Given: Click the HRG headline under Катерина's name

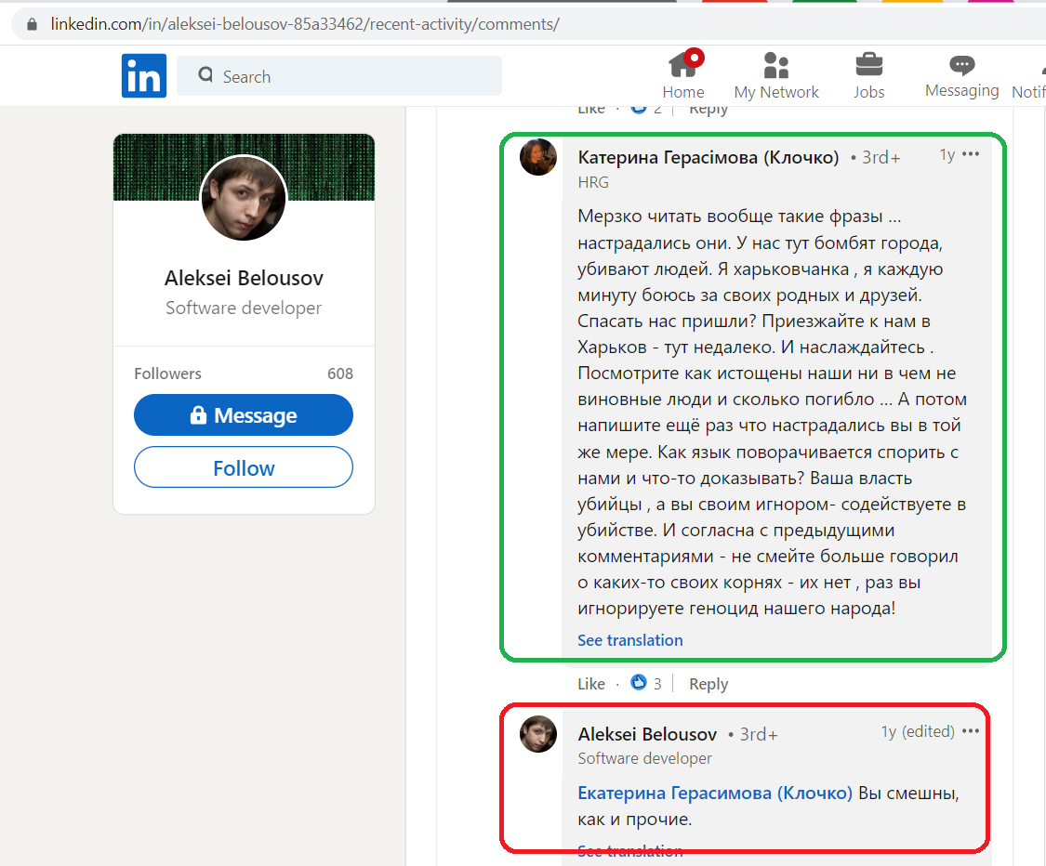Looking at the screenshot, I should coord(593,182).
